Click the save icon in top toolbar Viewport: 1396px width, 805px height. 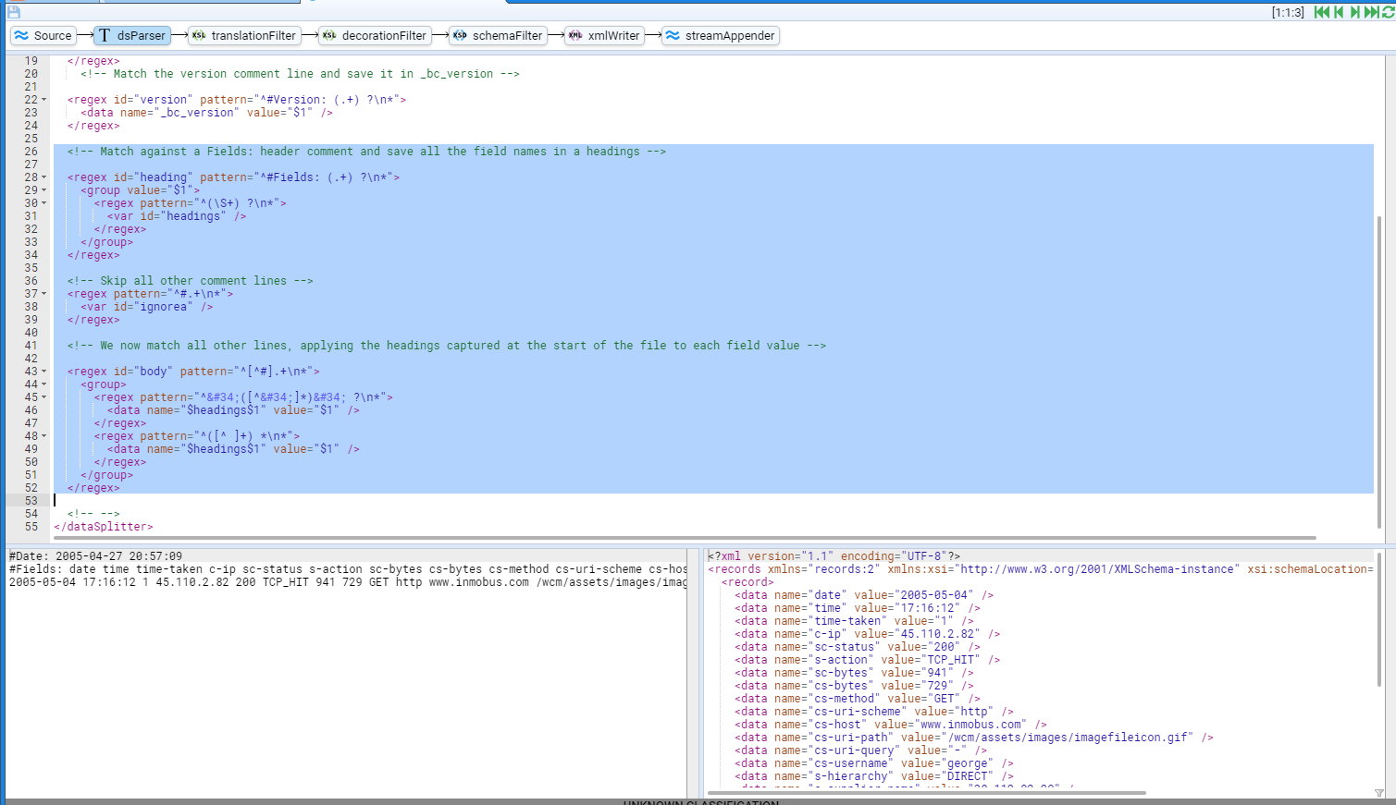pos(13,12)
